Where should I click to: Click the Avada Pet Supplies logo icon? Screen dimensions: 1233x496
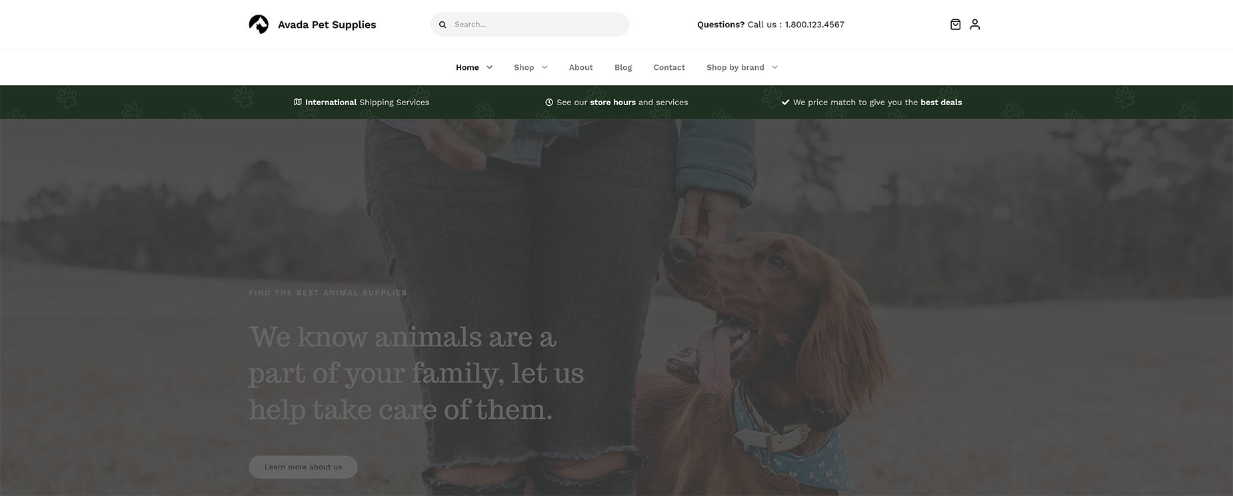point(259,25)
